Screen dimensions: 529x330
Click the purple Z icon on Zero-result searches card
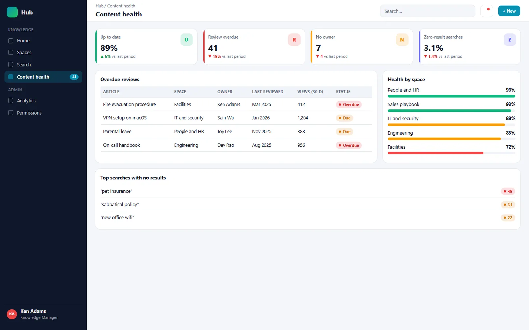(510, 40)
